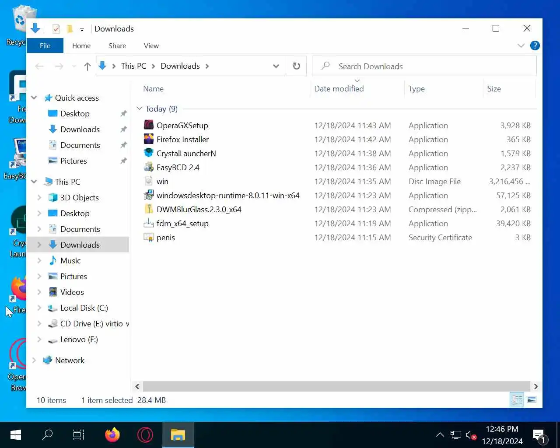Click the network status tray icon
This screenshot has height=448, width=560.
coord(455,435)
